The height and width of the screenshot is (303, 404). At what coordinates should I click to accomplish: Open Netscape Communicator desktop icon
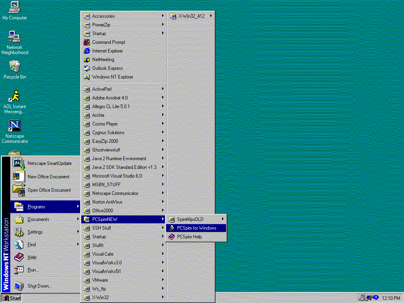point(15,126)
